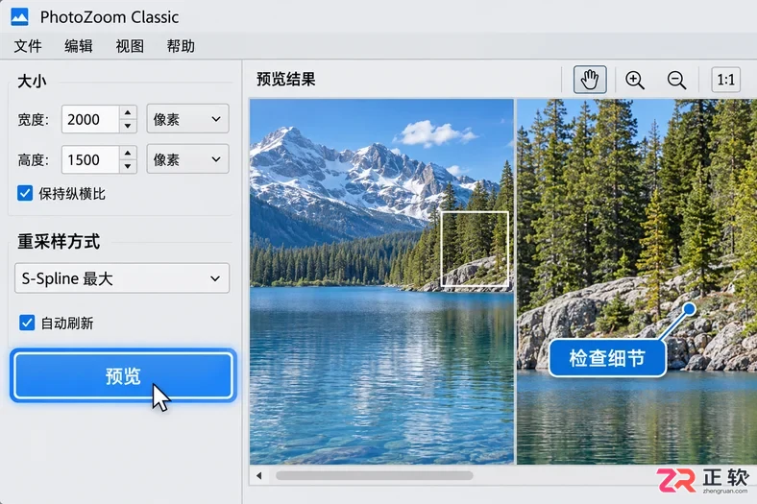Open the S-Spline 最大 resampling dropdown
The image size is (757, 504).
[122, 278]
